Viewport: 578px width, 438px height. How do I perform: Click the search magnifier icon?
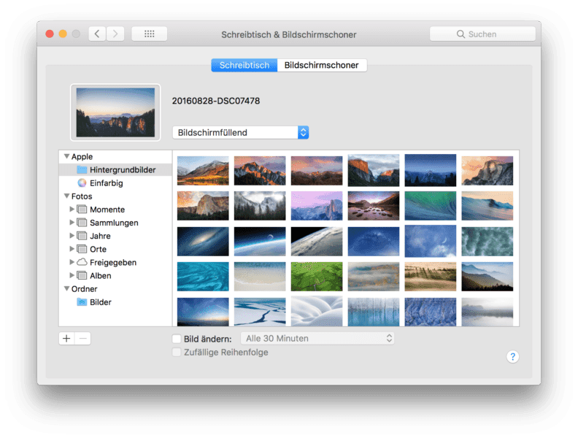pos(461,34)
